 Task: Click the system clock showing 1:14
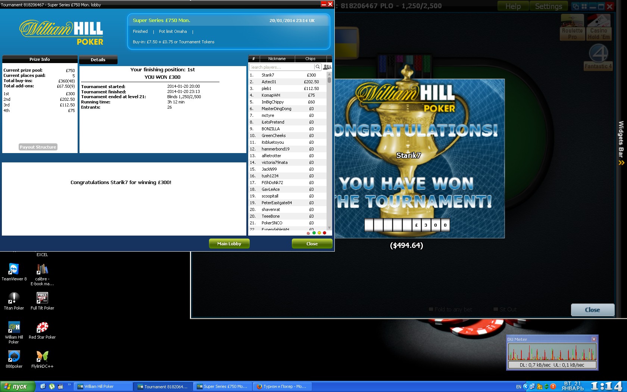606,386
